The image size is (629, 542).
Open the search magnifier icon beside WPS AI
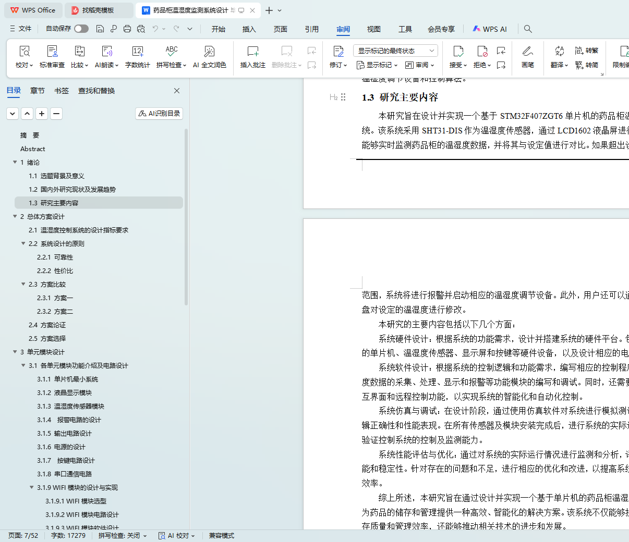[x=528, y=29]
